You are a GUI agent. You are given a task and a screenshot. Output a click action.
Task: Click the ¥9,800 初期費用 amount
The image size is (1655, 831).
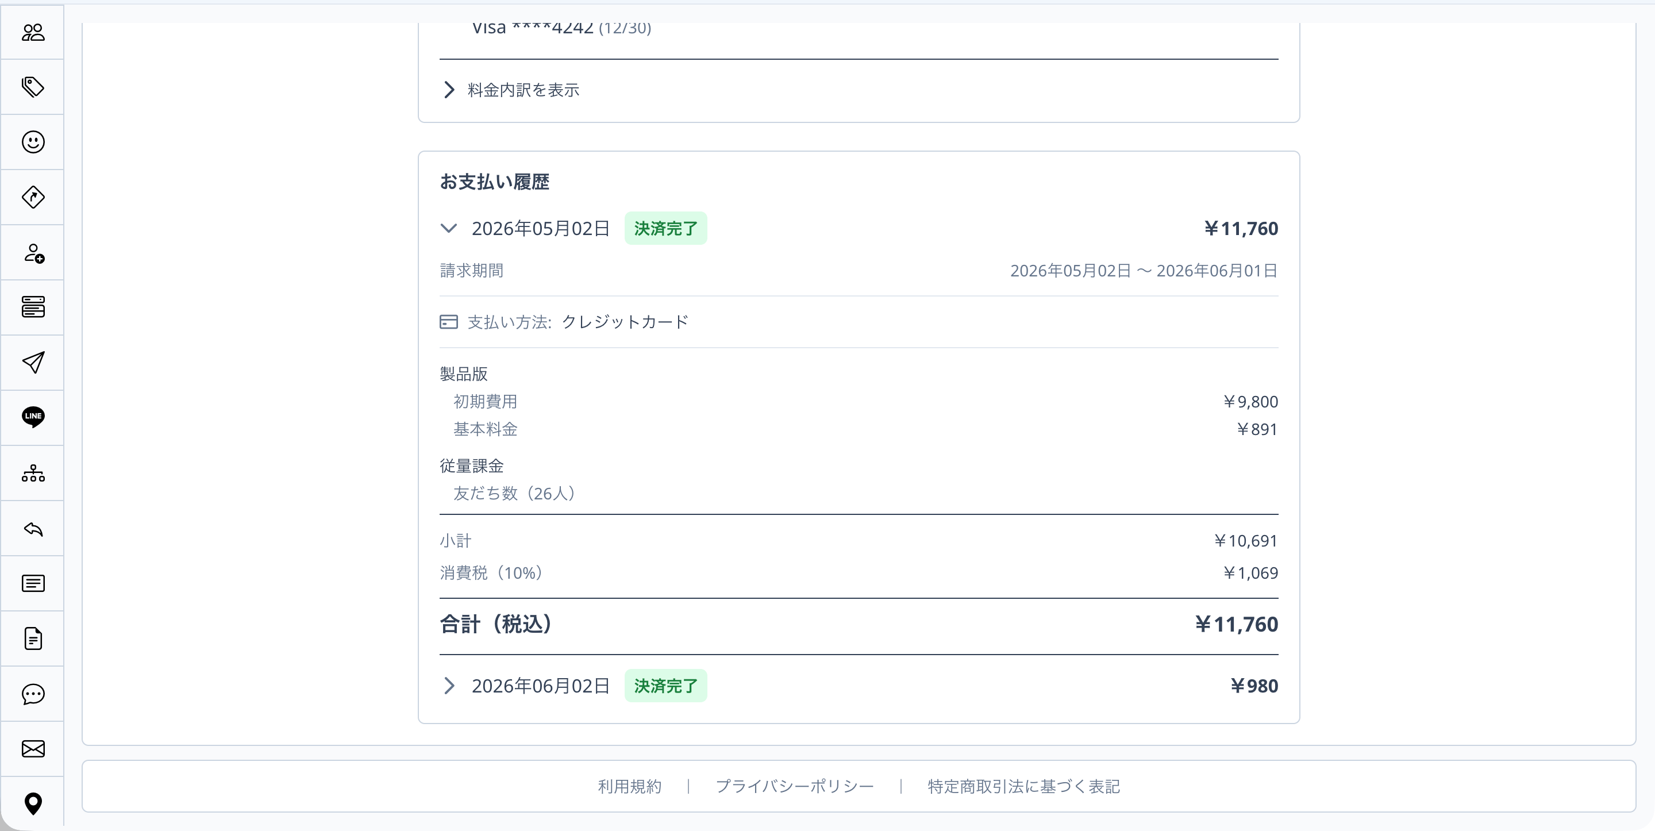click(1250, 402)
